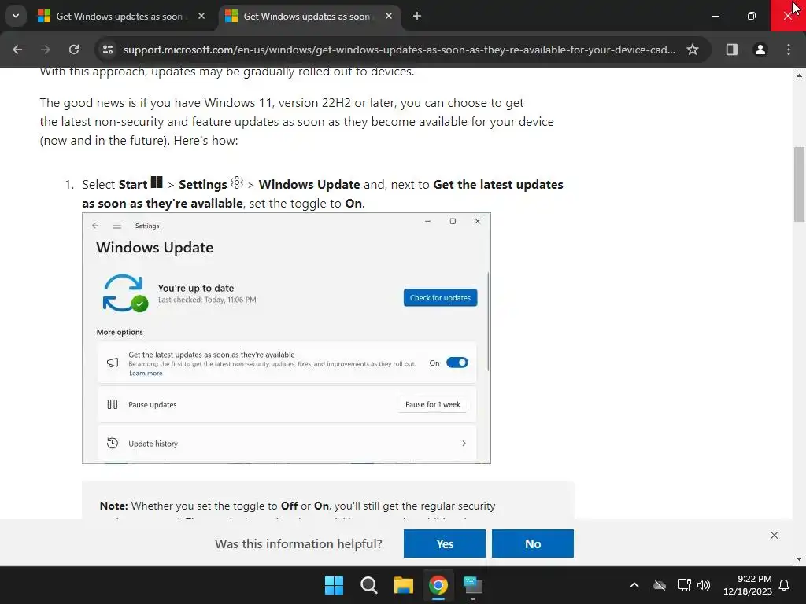
Task: Open the tab search dropdown arrow
Action: 16,16
